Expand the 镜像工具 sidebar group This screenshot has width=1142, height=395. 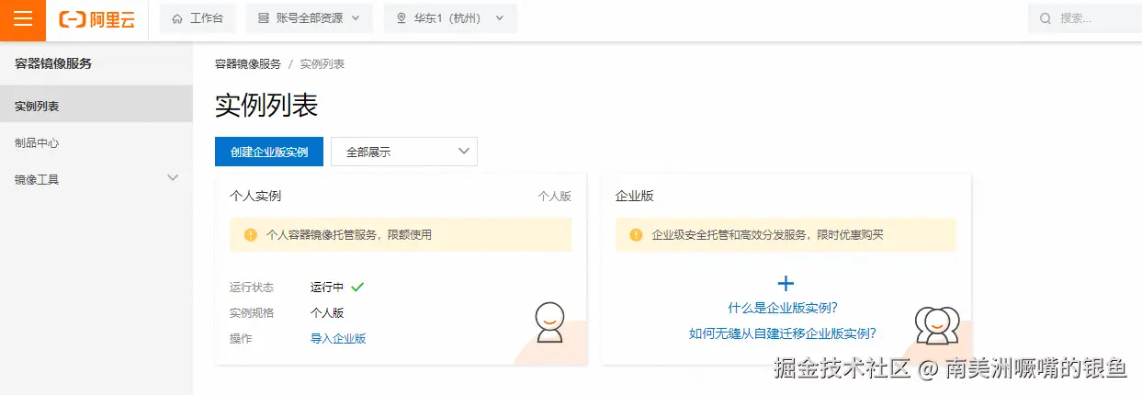[96, 179]
